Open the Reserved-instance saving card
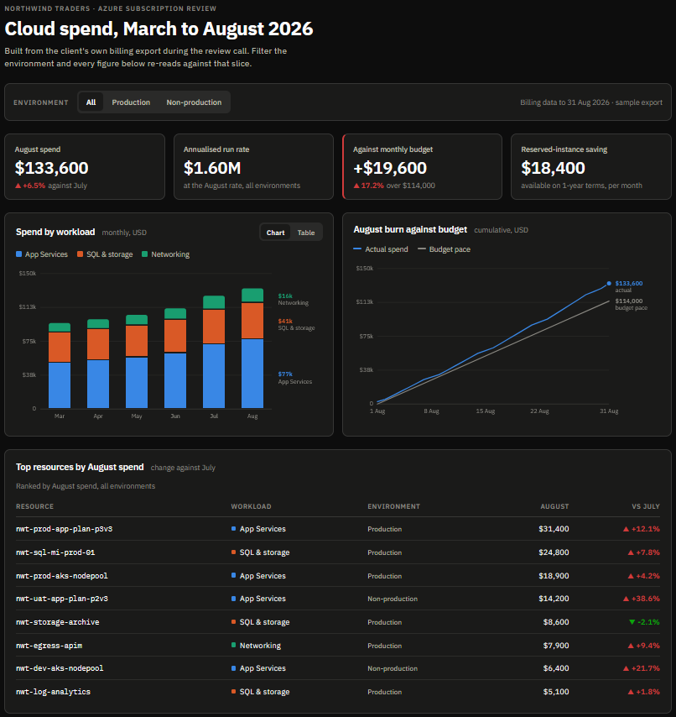This screenshot has height=717, width=676. (x=591, y=166)
